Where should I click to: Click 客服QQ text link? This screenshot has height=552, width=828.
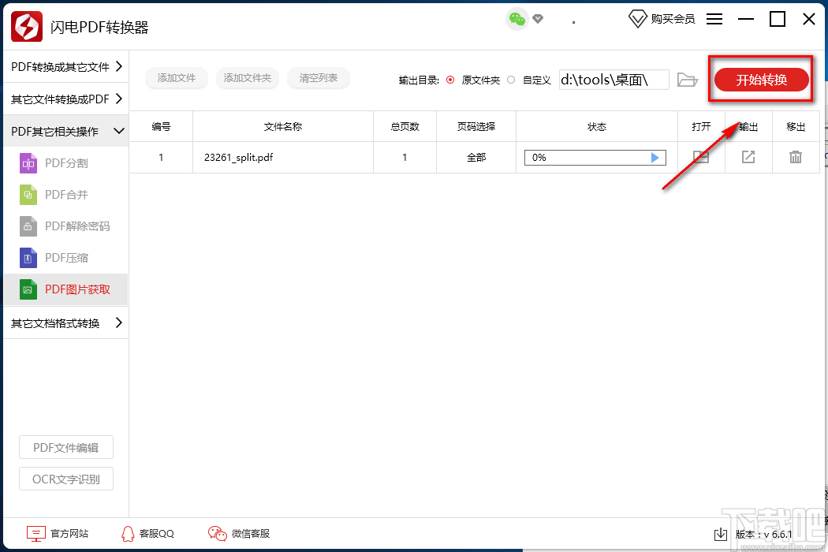tap(157, 534)
